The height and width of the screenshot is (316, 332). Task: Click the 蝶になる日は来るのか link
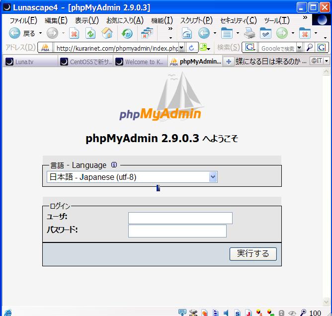click(x=271, y=62)
